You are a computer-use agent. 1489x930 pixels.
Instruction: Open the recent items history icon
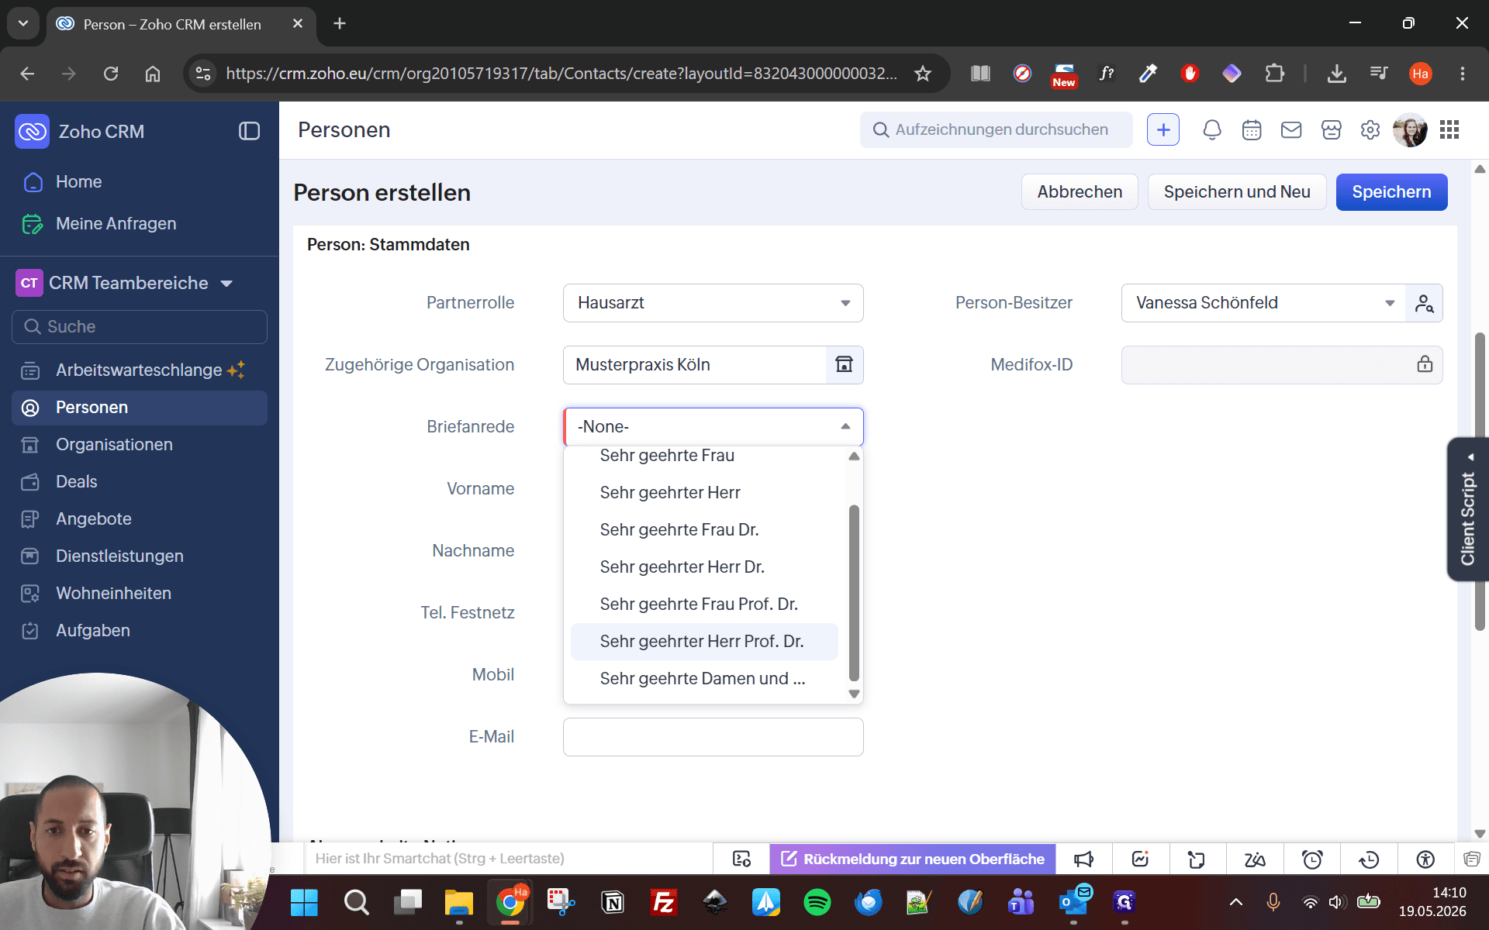click(x=1369, y=859)
